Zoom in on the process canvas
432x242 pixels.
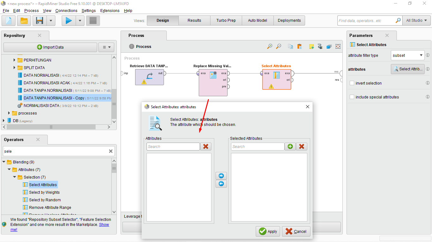tap(270, 46)
